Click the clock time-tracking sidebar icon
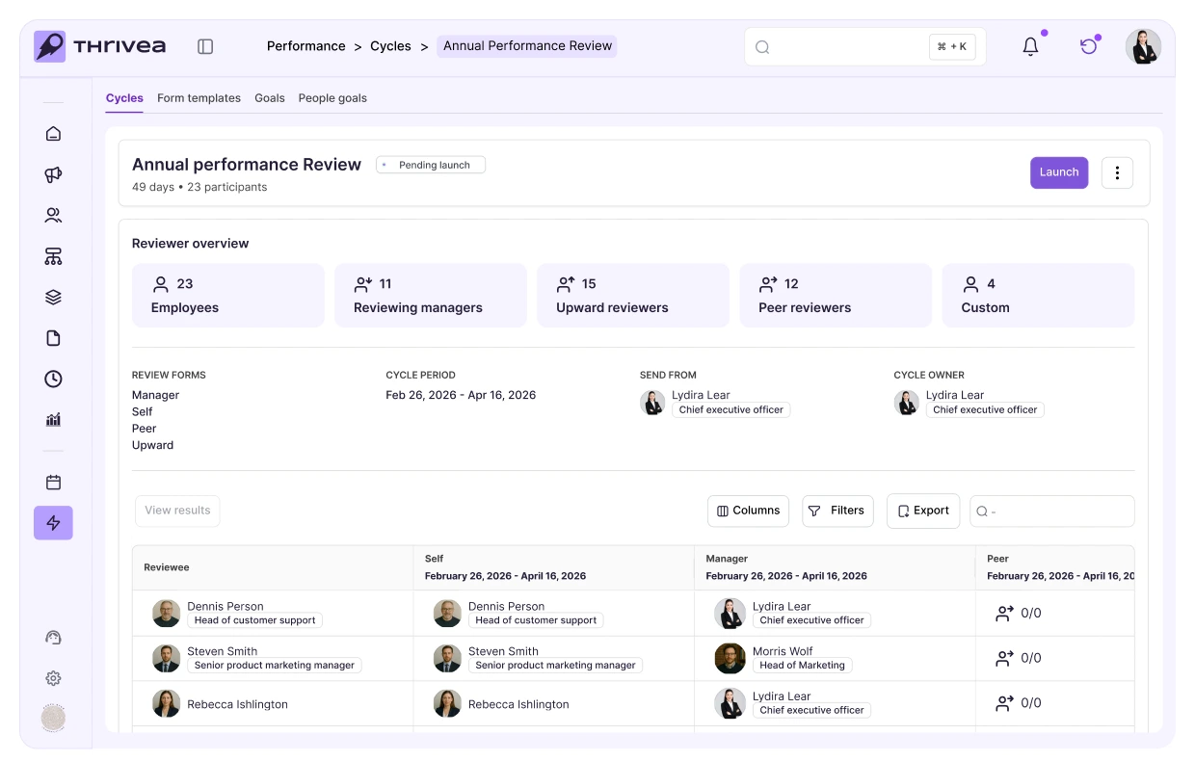The height and width of the screenshot is (761, 1195). (53, 379)
